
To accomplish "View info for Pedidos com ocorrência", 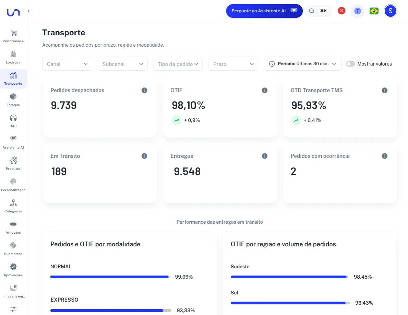I will (x=385, y=156).
